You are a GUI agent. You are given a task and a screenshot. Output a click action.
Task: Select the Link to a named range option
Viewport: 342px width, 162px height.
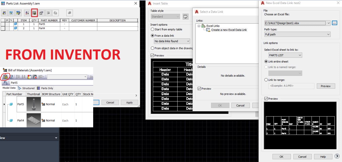[x=266, y=67]
